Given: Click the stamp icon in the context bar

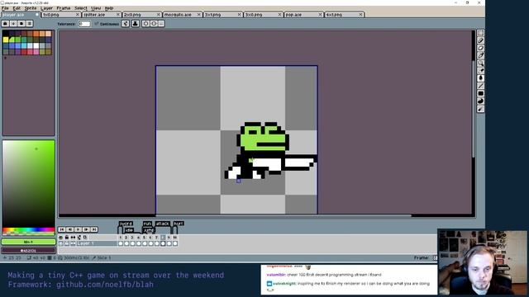Looking at the screenshot, I should tap(136, 24).
